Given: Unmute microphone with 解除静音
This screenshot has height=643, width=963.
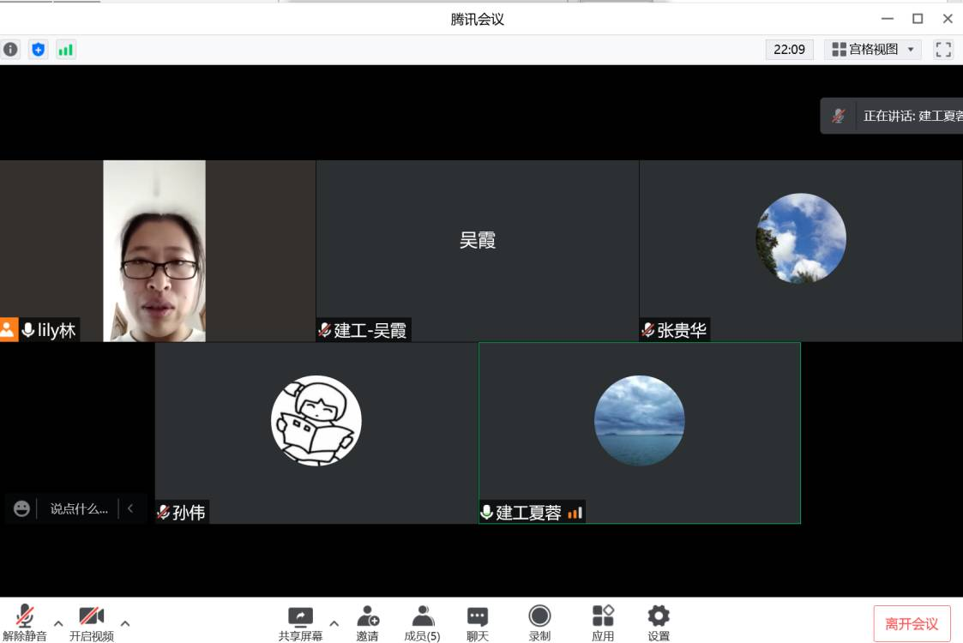Looking at the screenshot, I should point(25,622).
